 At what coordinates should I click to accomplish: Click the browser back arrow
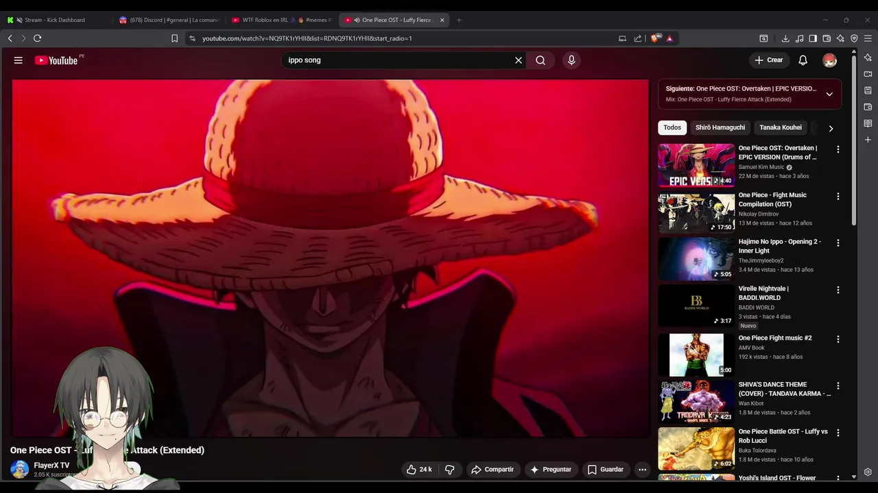point(10,38)
